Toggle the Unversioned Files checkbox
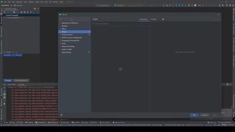Image resolution: width=235 pixels, height=132 pixels. pos(7,18)
